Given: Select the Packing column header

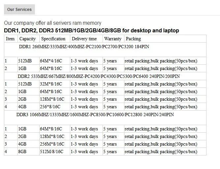Looking at the screenshot, I should pyautogui.click(x=133, y=39).
